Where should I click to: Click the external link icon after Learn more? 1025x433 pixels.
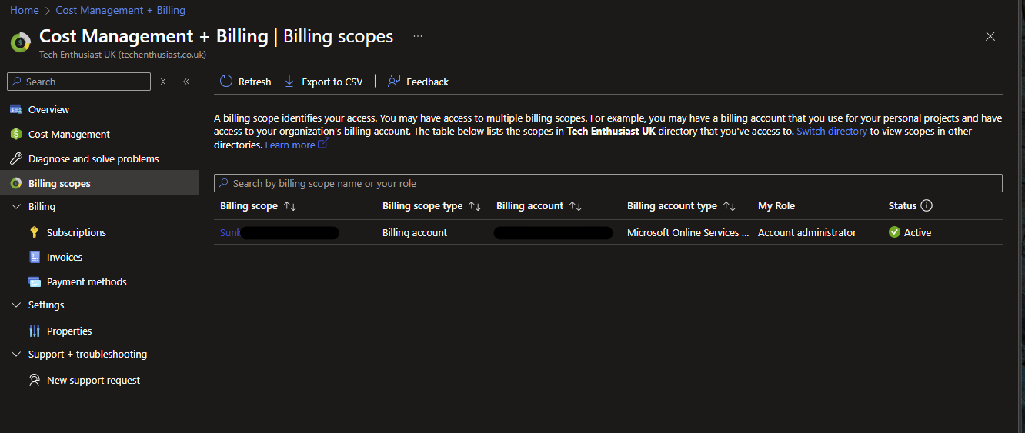coord(323,144)
